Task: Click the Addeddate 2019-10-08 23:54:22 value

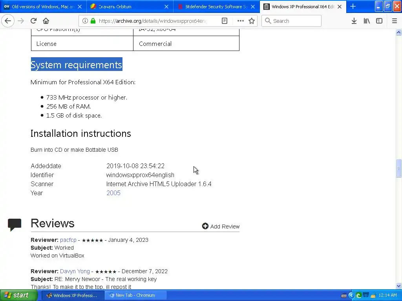Action: pyautogui.click(x=135, y=166)
